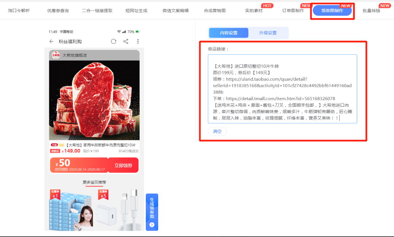The image size is (394, 237).
Task: Click the 更多宝贝推荐 heading
Action: pos(94,182)
